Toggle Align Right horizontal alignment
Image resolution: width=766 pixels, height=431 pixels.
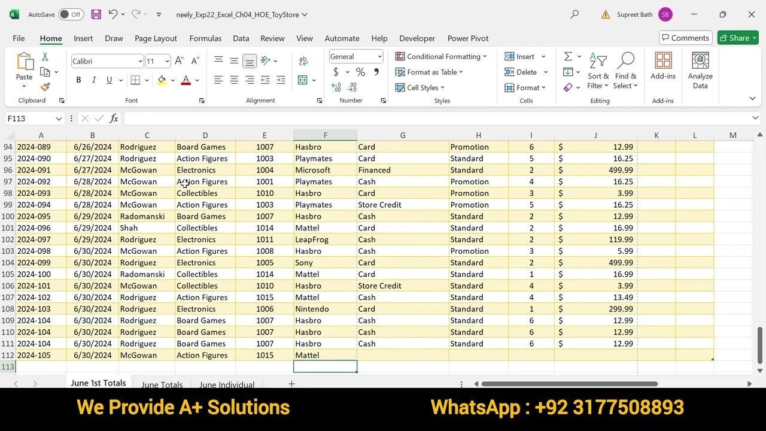pyautogui.click(x=250, y=80)
